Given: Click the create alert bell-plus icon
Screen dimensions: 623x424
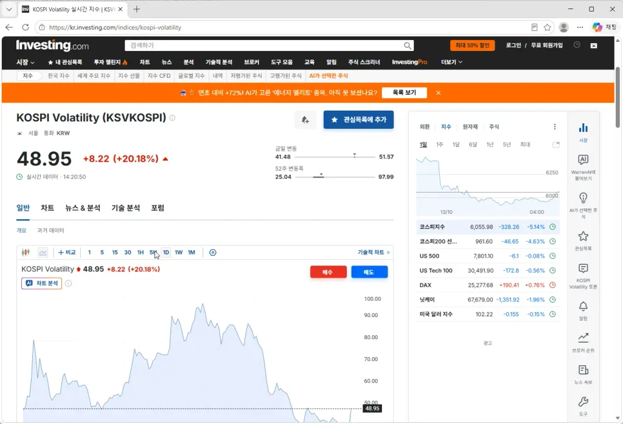Looking at the screenshot, I should pos(305,120).
